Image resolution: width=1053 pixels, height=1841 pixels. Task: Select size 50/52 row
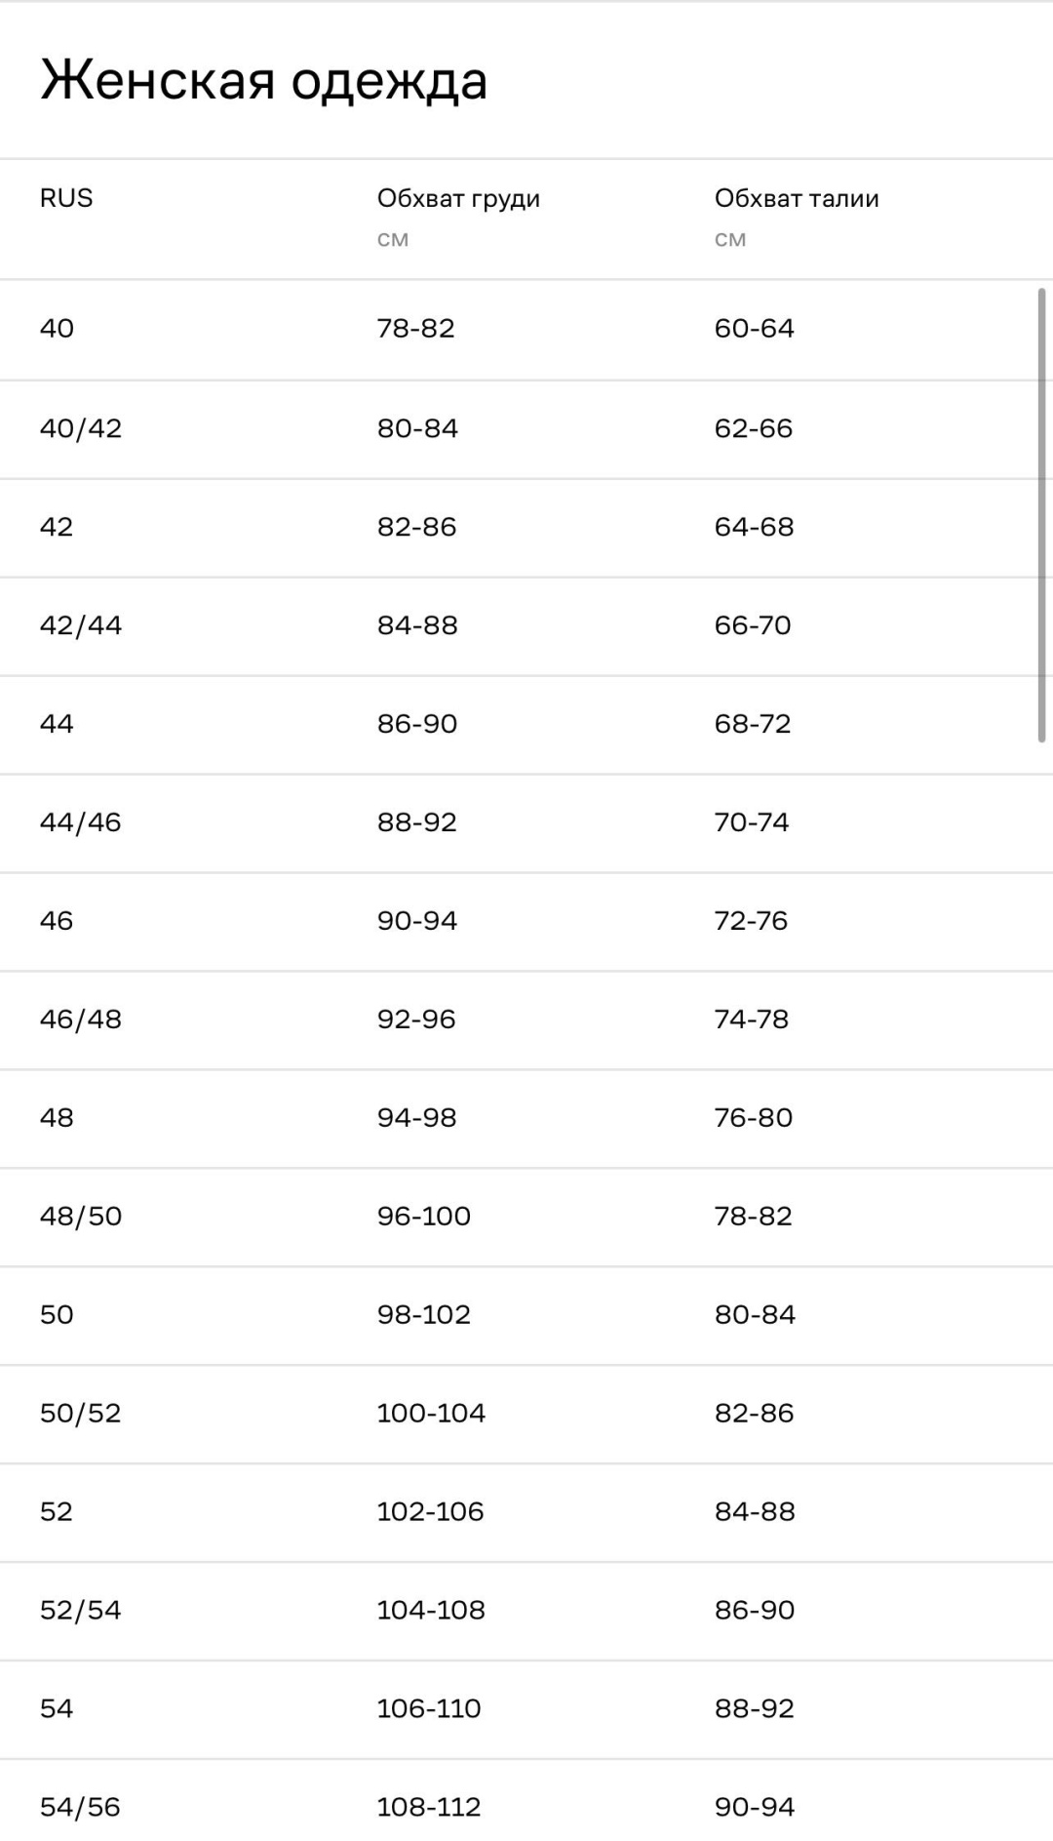tap(526, 1415)
